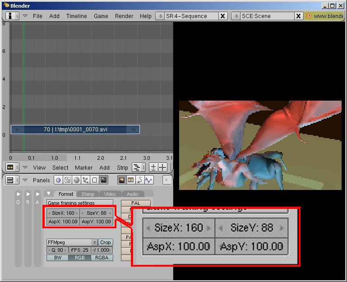The height and width of the screenshot is (282, 347).
Task: Open the Strip menu in sequencer
Action: tap(122, 167)
